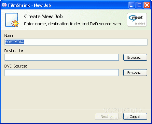152x124 pixels.
Task: Browse for the Destination folder
Action: click(x=135, y=57)
